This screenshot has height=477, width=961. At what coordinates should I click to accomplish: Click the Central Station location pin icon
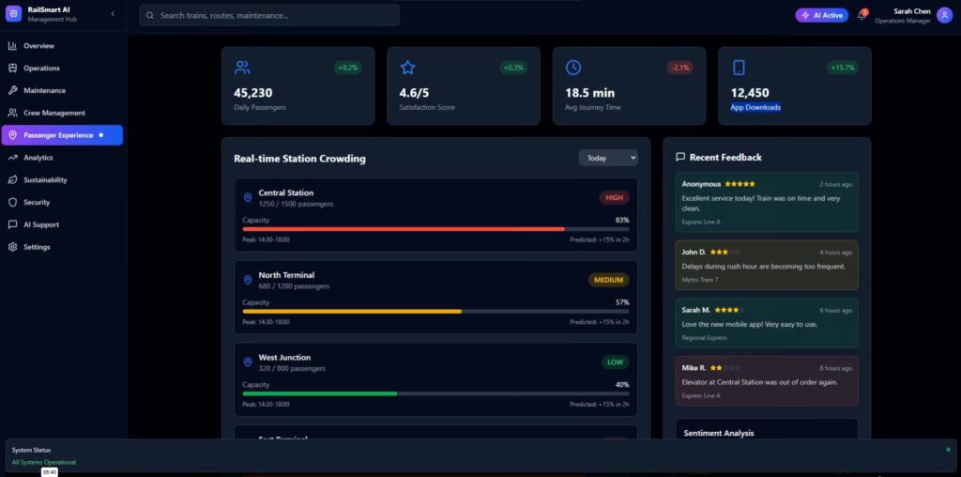(248, 198)
